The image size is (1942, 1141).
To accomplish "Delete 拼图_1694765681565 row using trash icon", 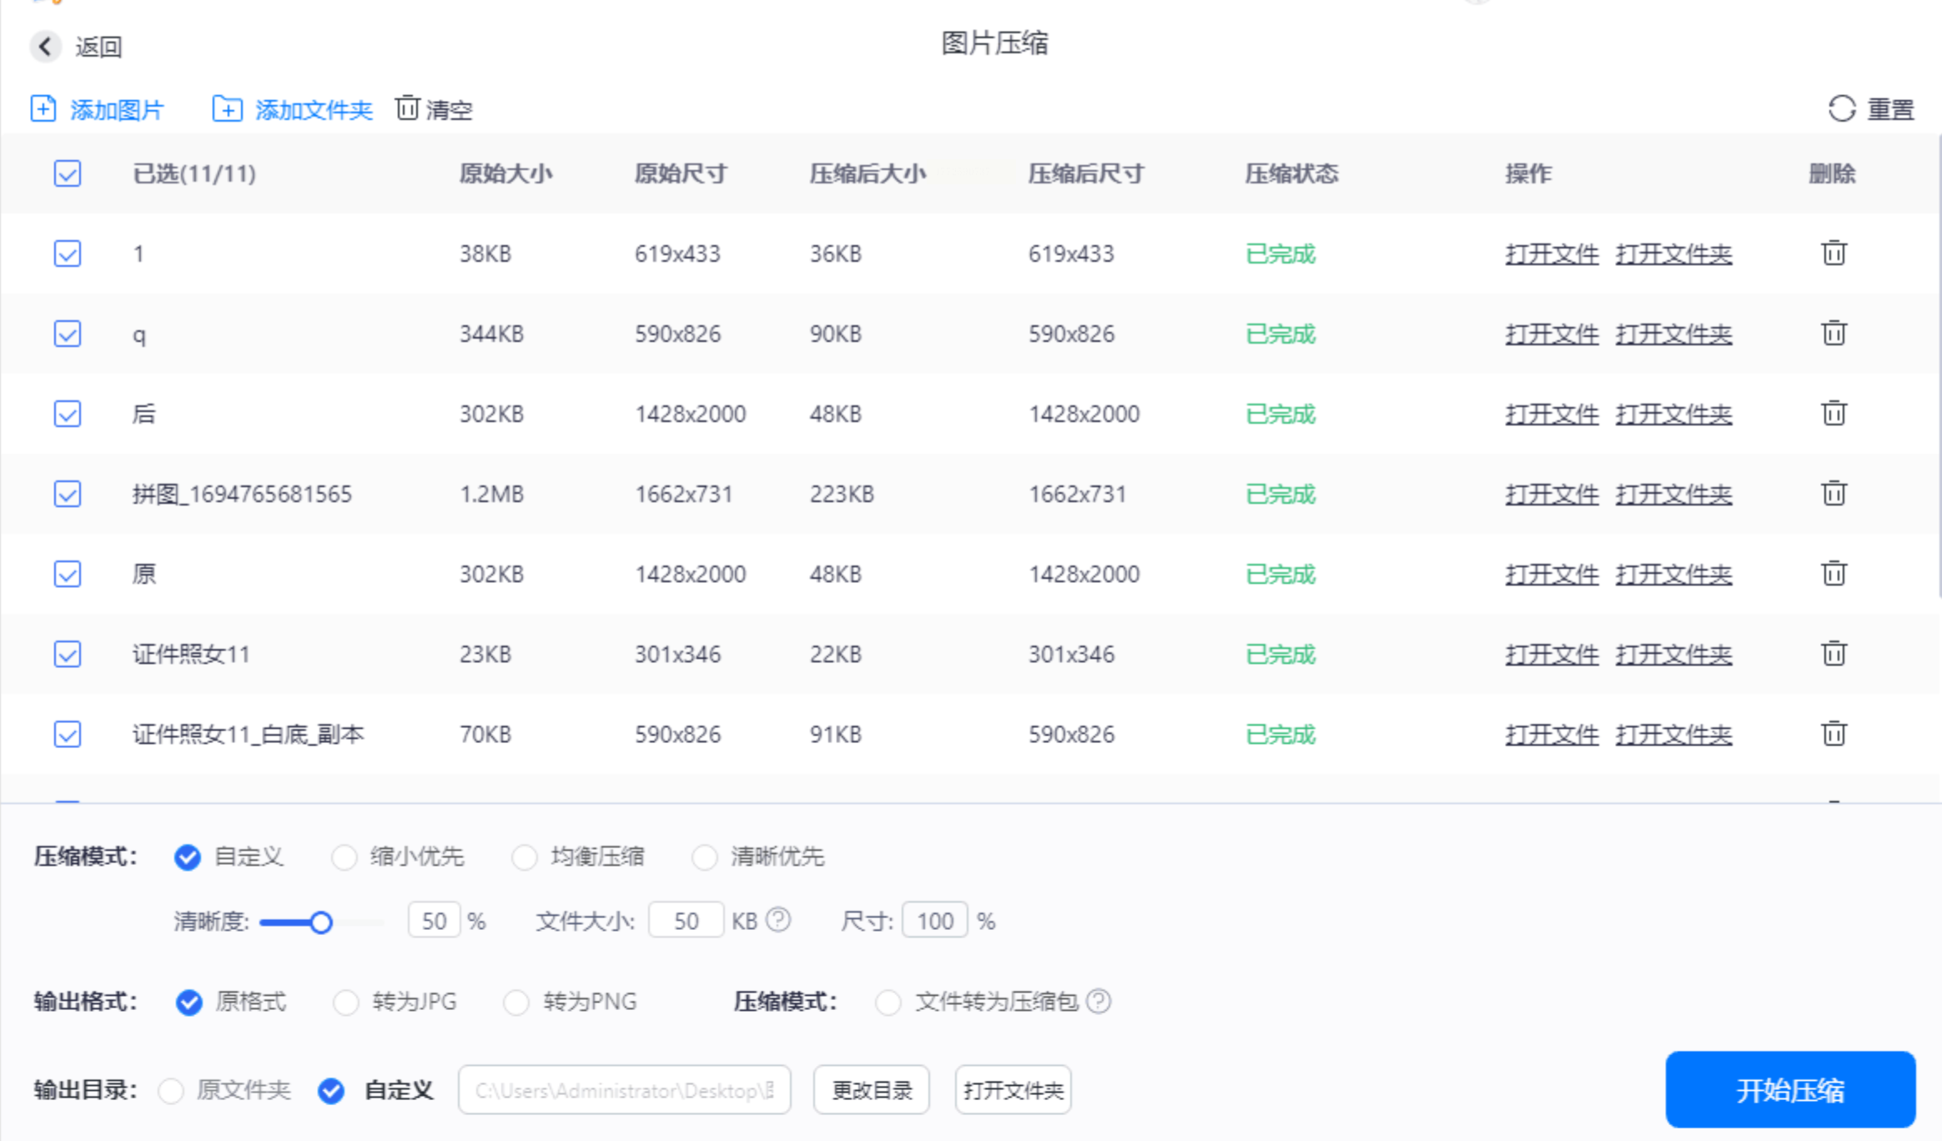I will 1834,494.
